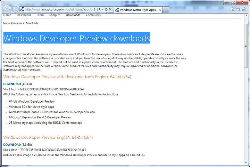Refresh the page with the reload icon
This screenshot has width=250, height=167.
click(x=106, y=9)
